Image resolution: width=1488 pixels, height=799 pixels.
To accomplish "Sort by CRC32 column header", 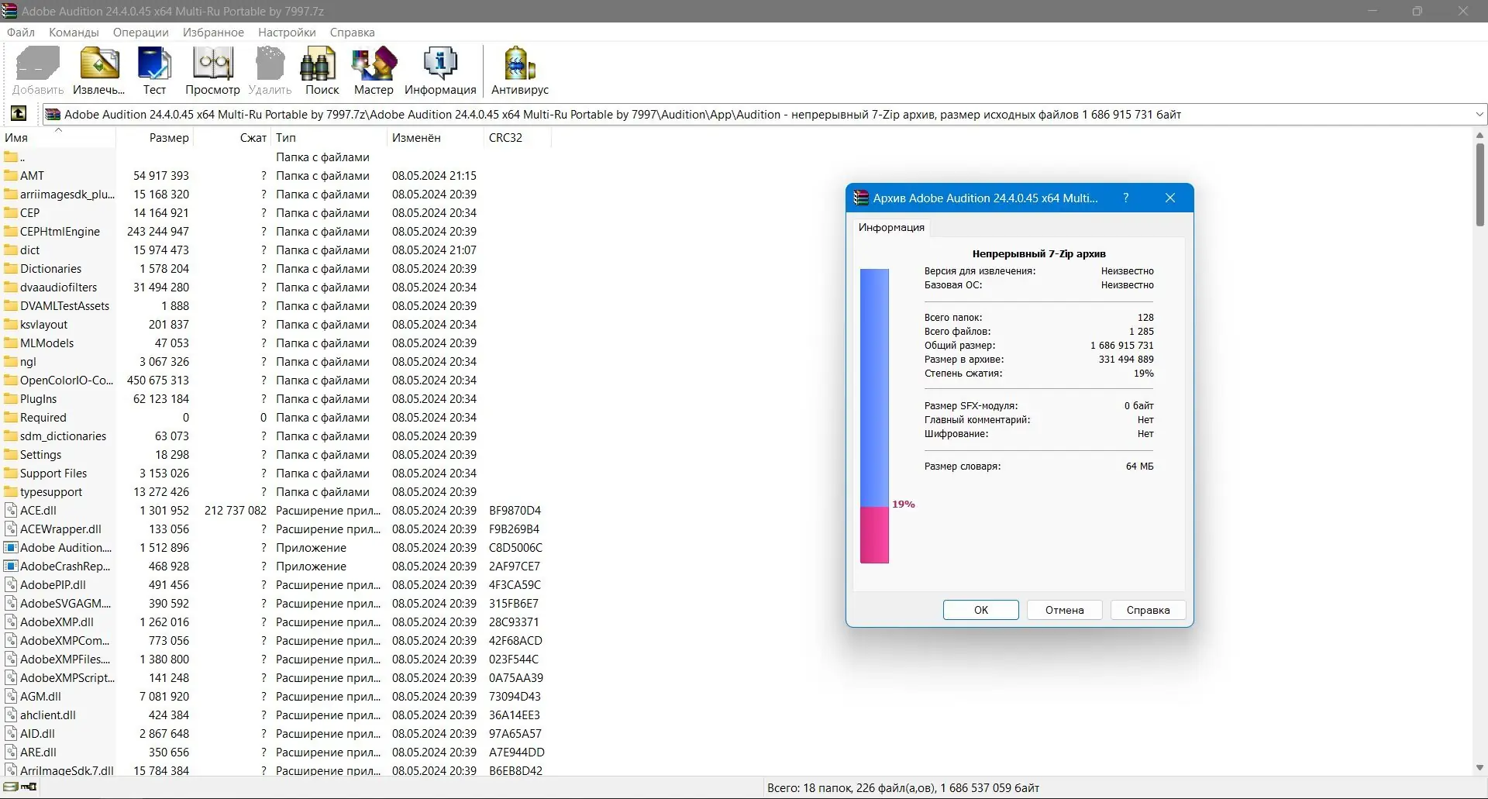I will tap(517, 137).
